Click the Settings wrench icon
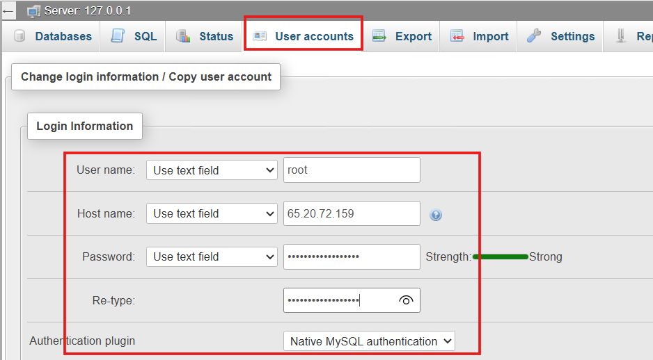 pyautogui.click(x=534, y=35)
